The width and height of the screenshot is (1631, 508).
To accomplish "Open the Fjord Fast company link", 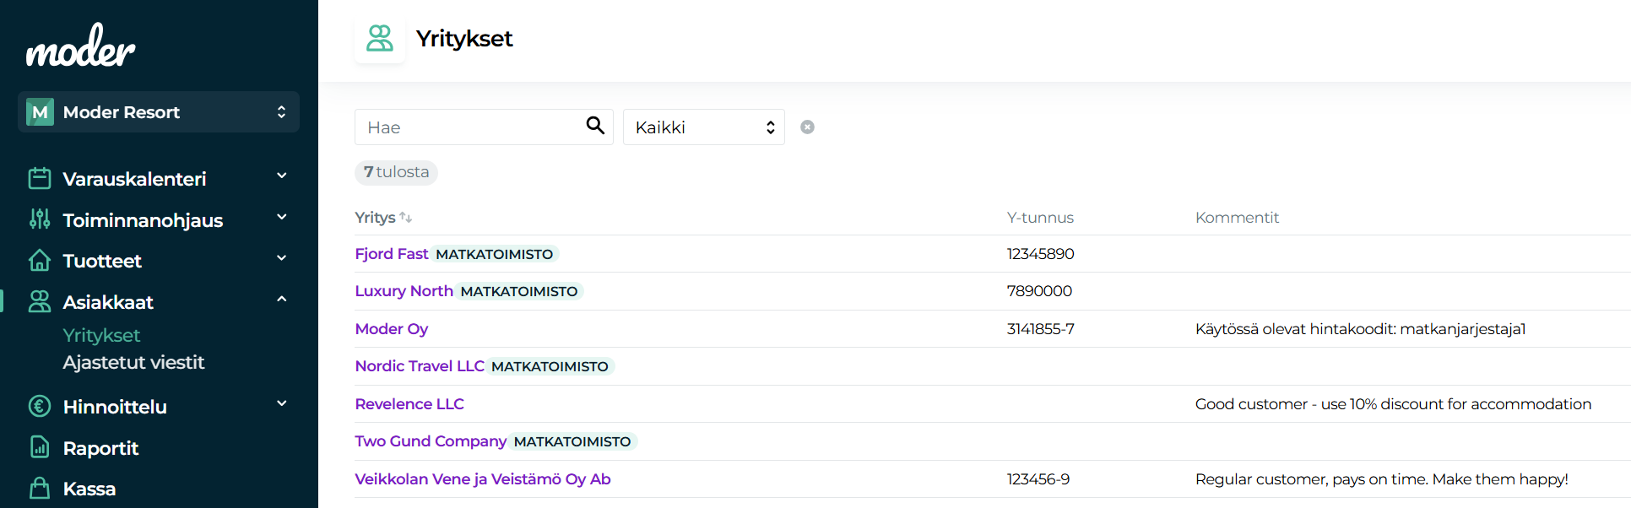I will [x=392, y=254].
